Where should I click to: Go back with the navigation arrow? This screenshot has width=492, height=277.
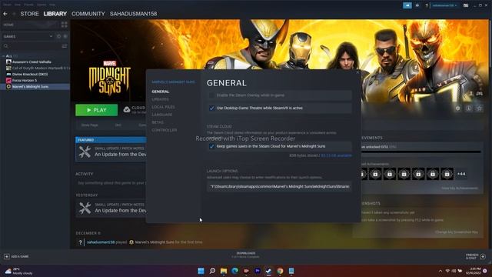(x=5, y=14)
